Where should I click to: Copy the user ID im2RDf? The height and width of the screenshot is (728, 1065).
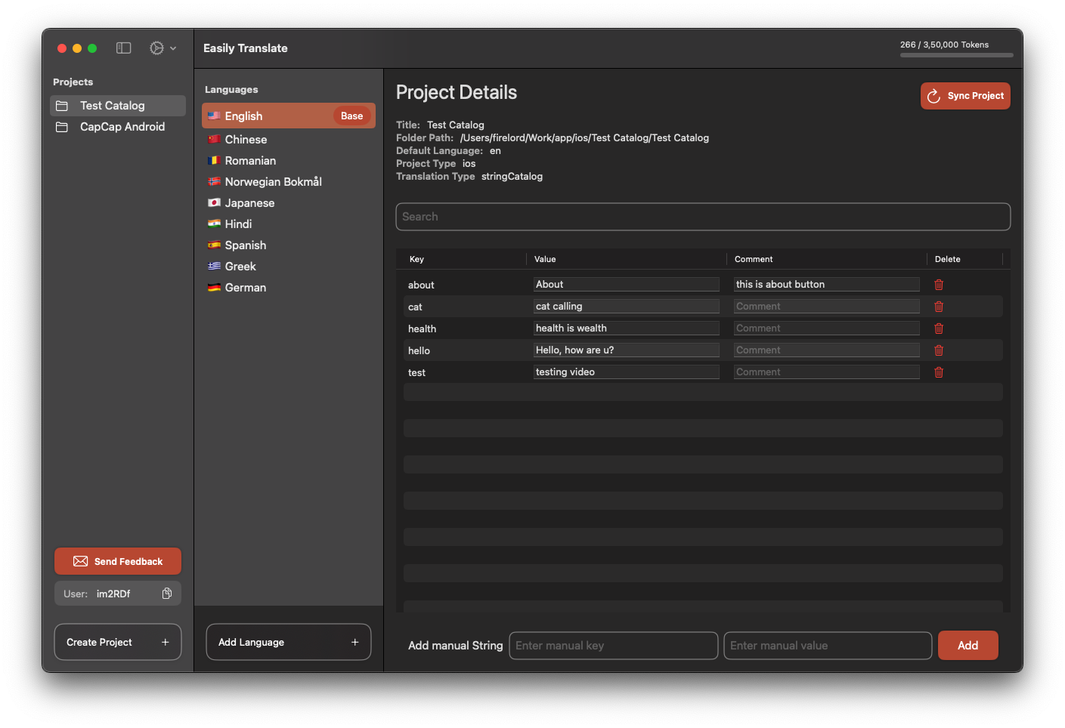pyautogui.click(x=167, y=594)
